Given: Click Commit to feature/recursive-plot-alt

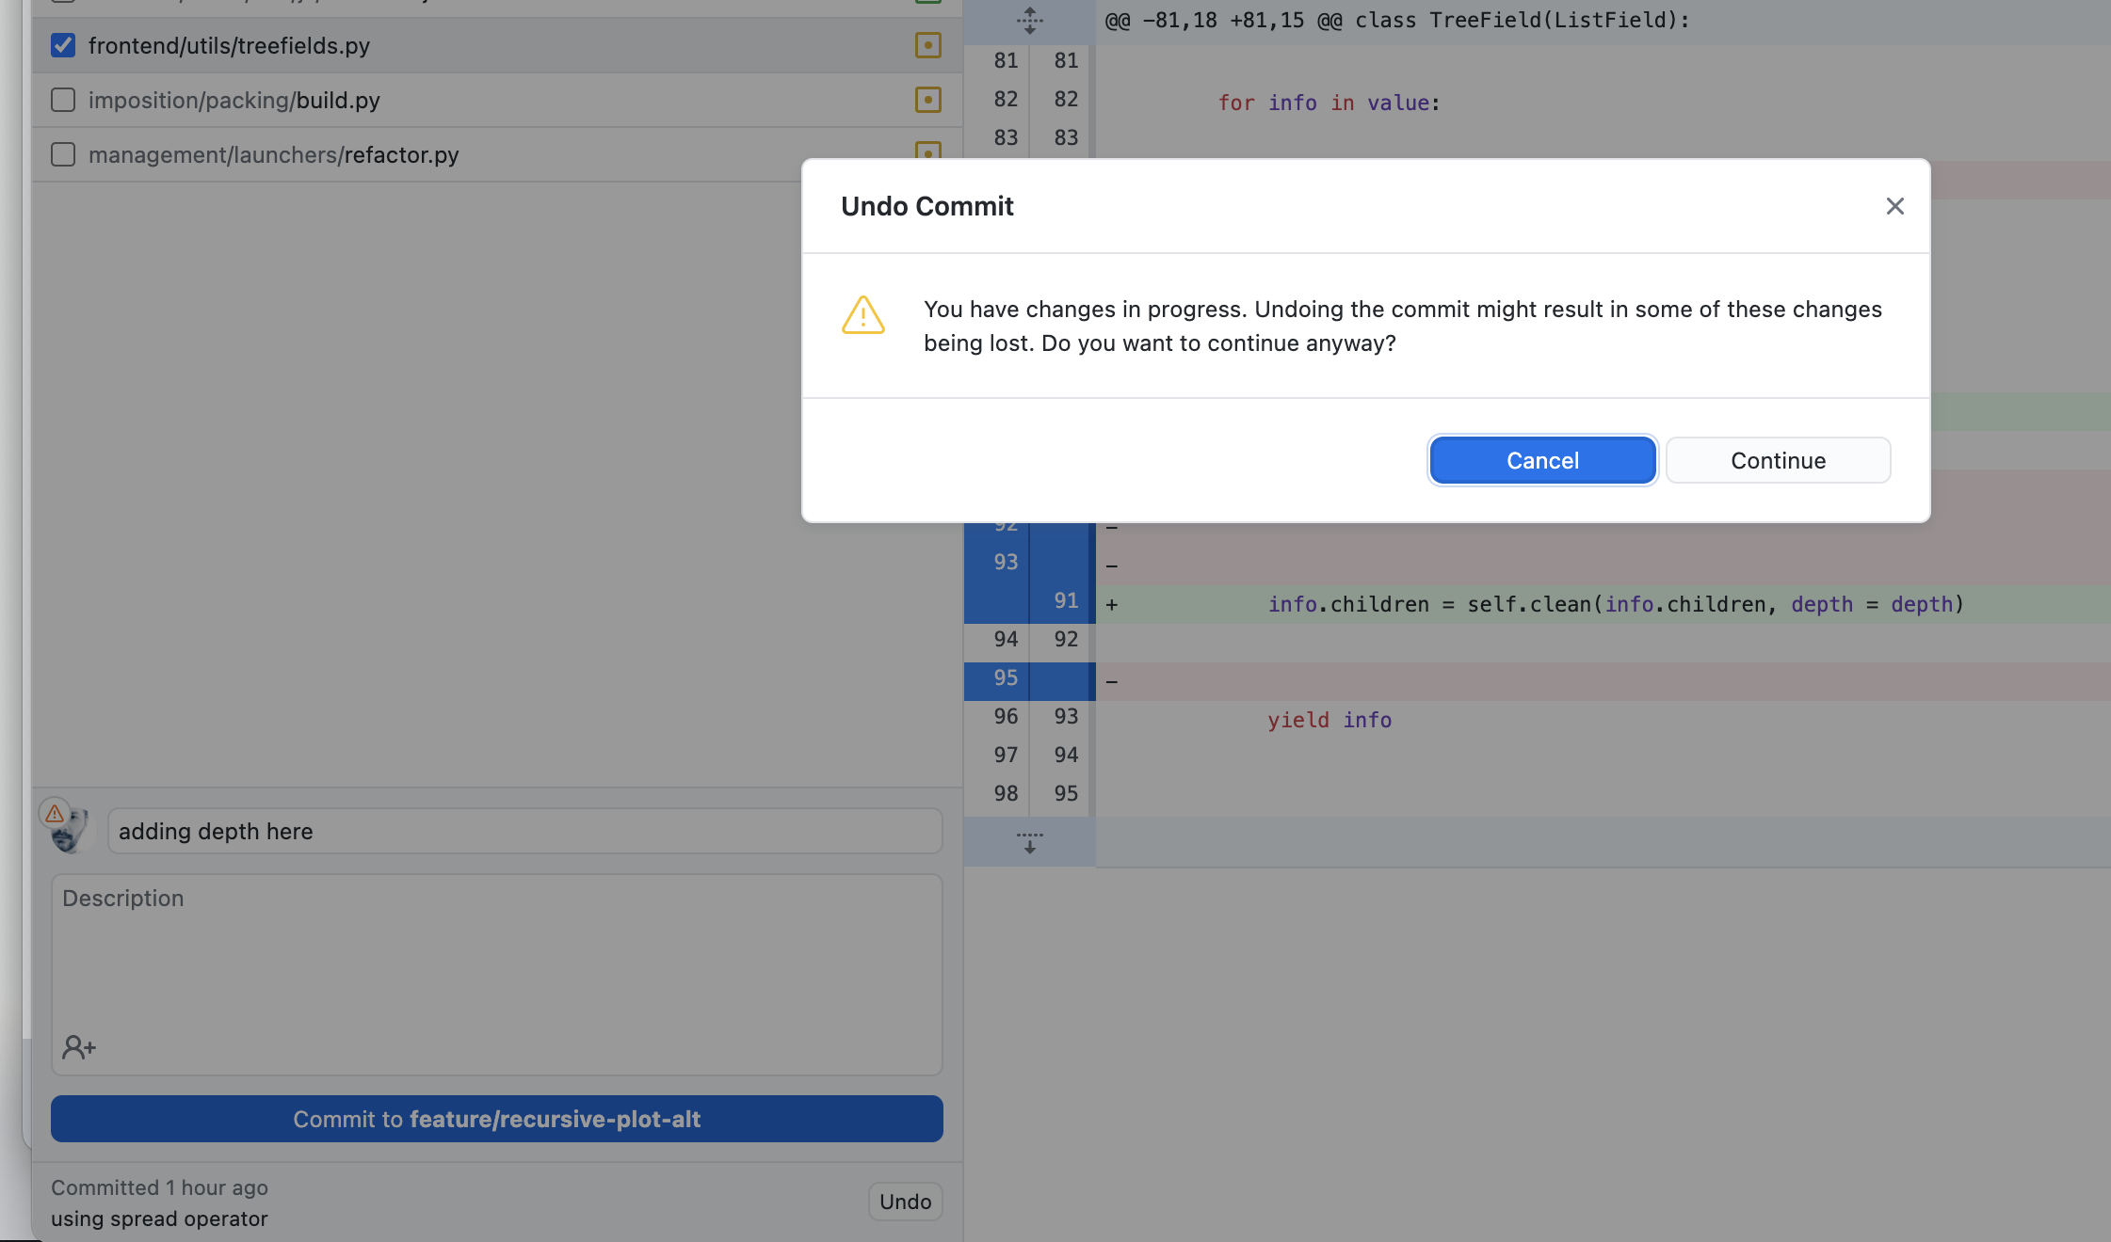Looking at the screenshot, I should (496, 1119).
